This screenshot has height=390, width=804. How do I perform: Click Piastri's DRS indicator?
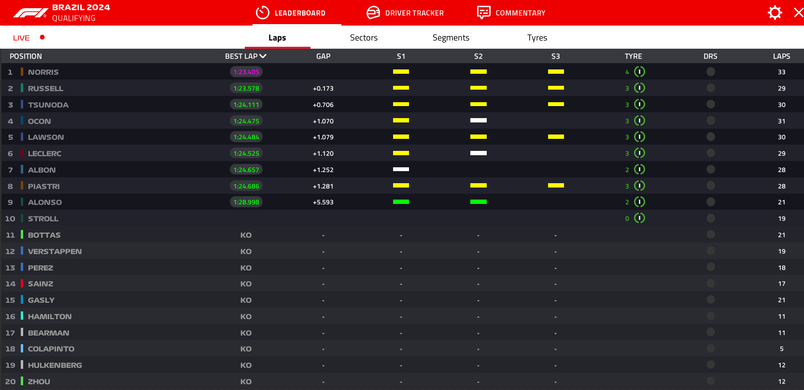(x=710, y=186)
